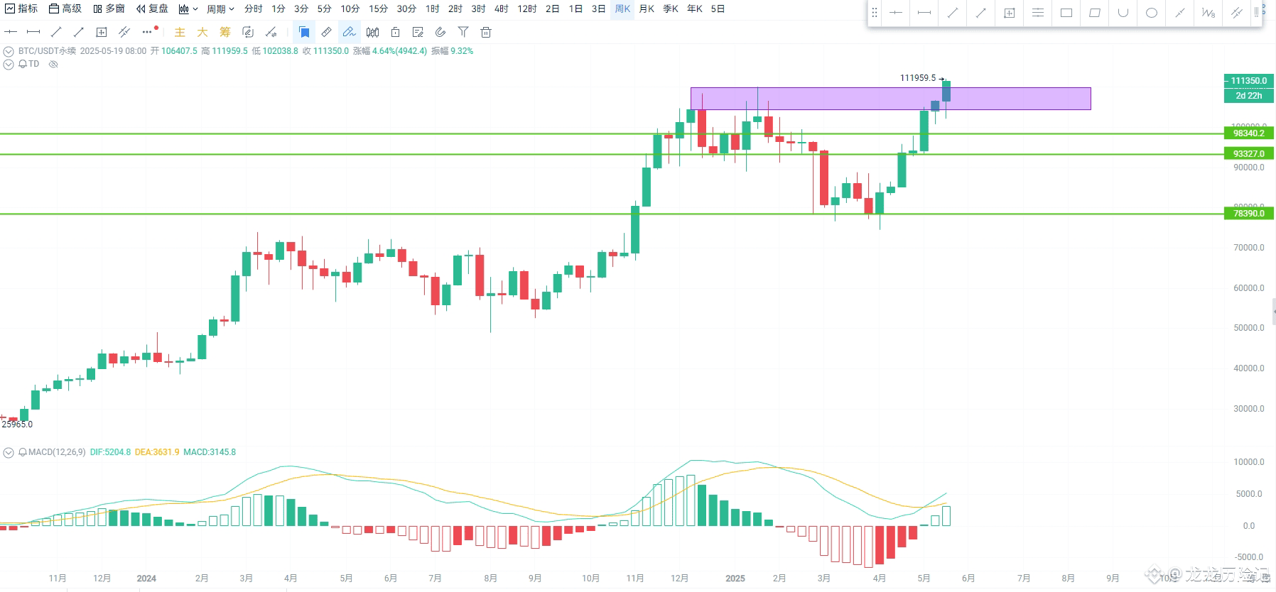Viewport: 1276px width, 592px height.
Task: Select the measure box tool in main toolbar
Action: click(102, 32)
